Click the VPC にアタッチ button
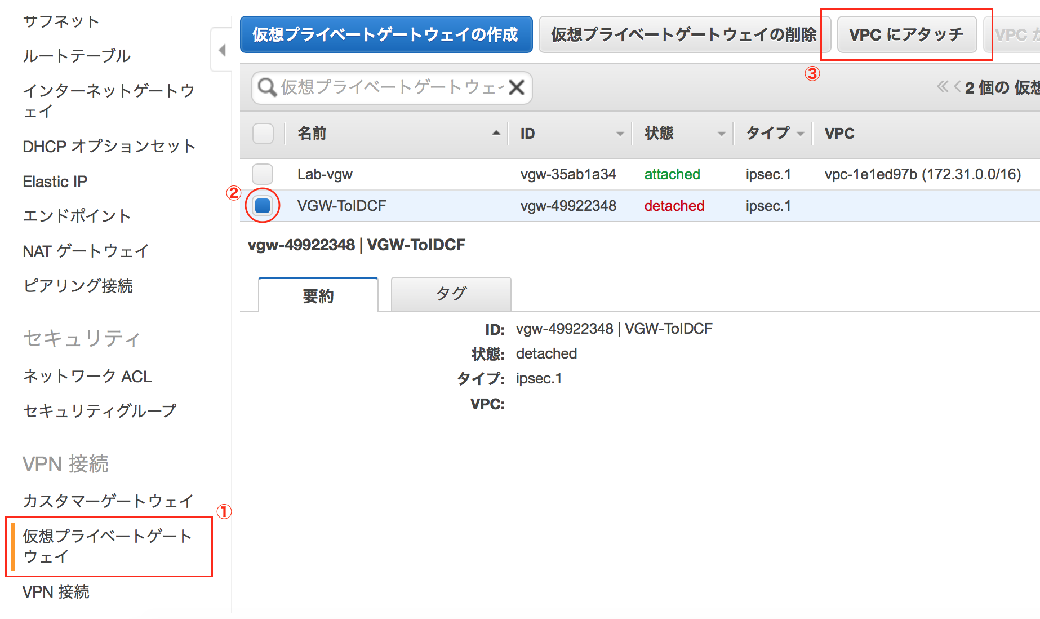Image resolution: width=1040 pixels, height=619 pixels. coord(908,34)
